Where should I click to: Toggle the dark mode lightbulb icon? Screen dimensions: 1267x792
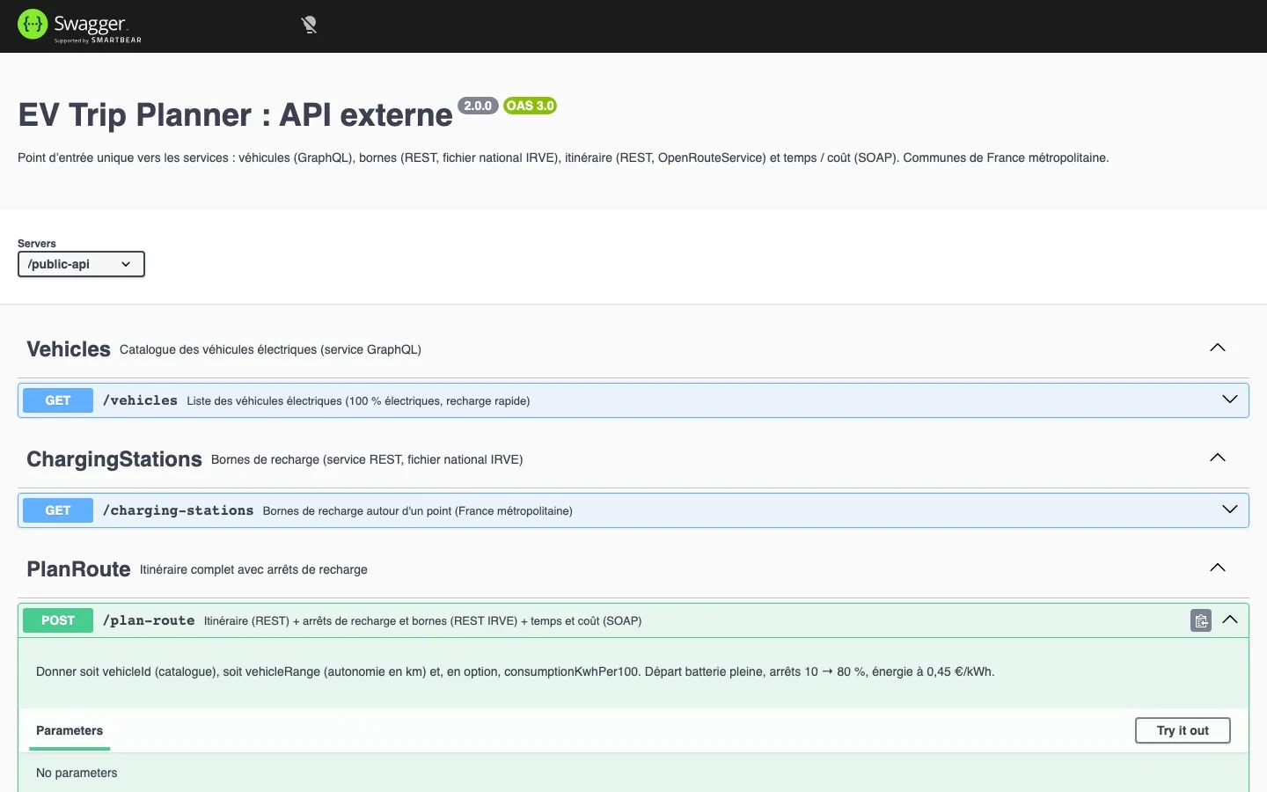309,26
